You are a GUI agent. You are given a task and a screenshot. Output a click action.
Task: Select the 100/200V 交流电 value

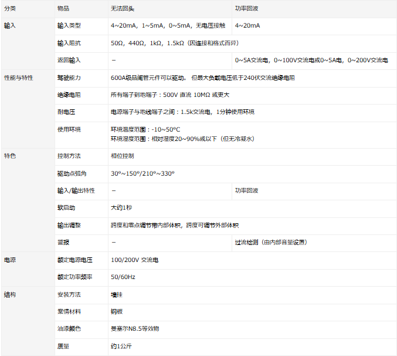(x=135, y=260)
